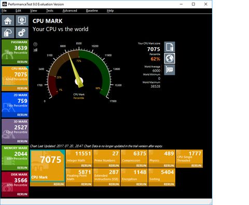The width and height of the screenshot is (249, 205).
Task: Click the small gauge view icon above dial
Action: click(35, 44)
